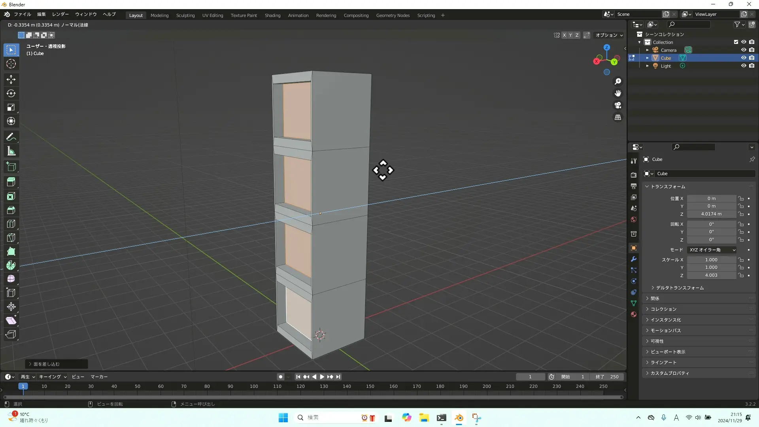Click the Annotate tool icon

click(11, 136)
